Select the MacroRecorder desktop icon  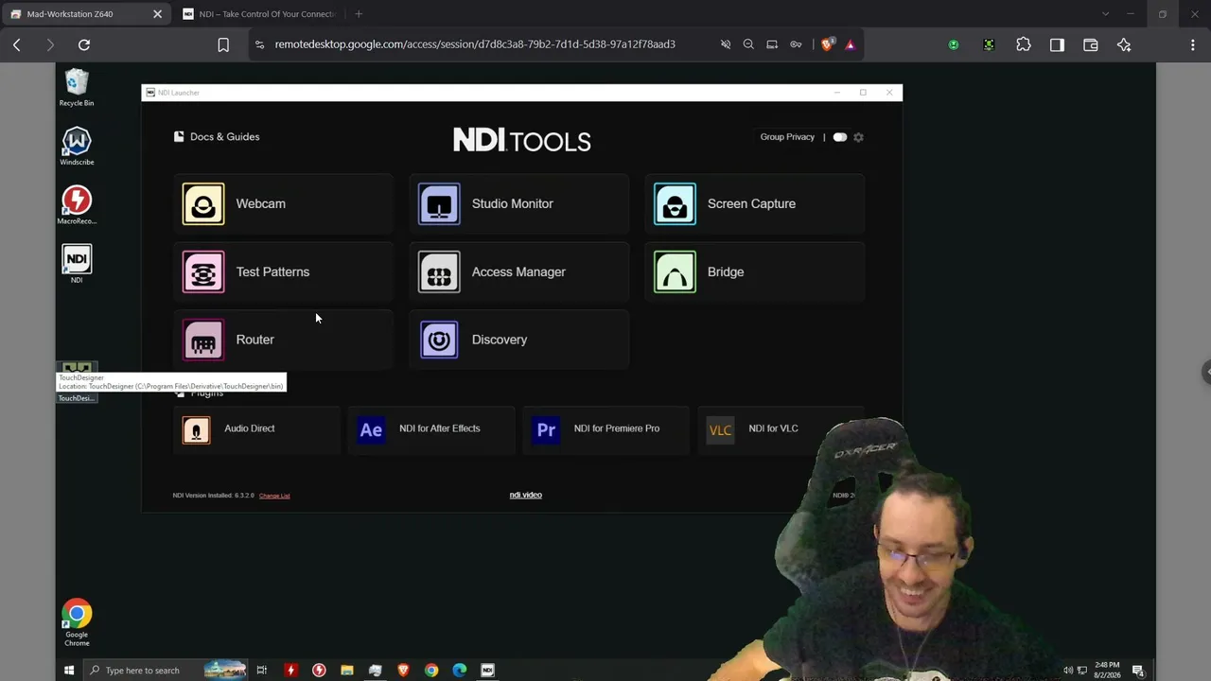(x=77, y=205)
